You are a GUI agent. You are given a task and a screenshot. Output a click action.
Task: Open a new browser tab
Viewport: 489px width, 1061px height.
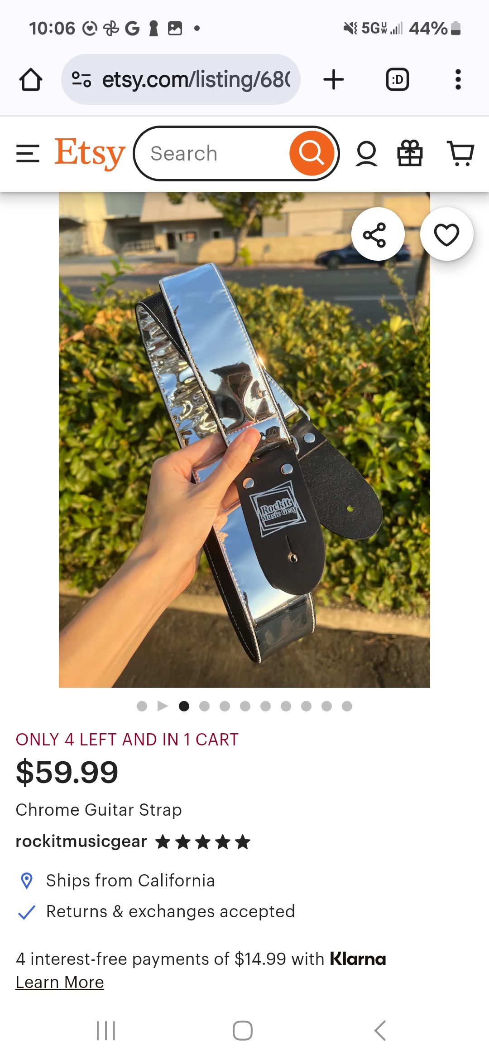334,80
